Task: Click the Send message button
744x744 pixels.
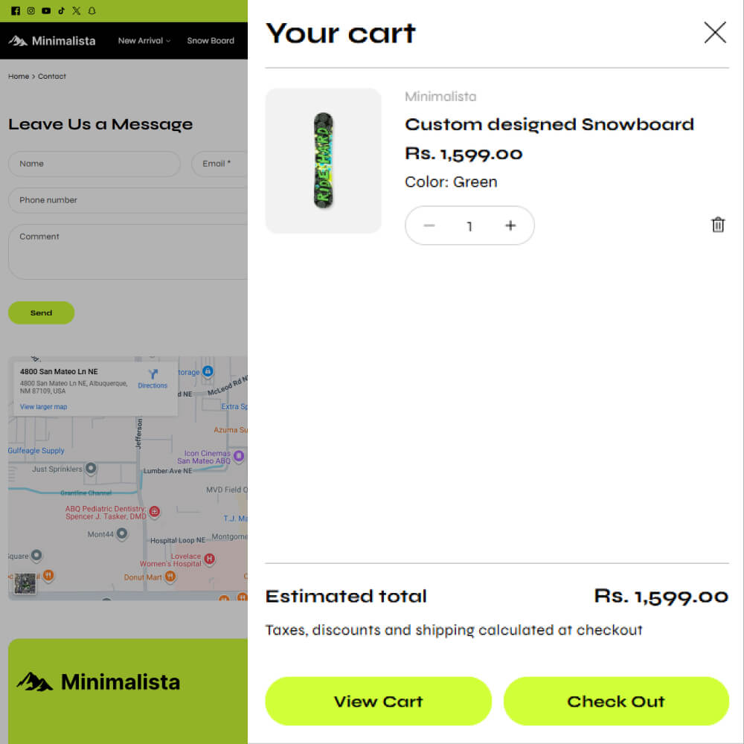Action: click(41, 312)
